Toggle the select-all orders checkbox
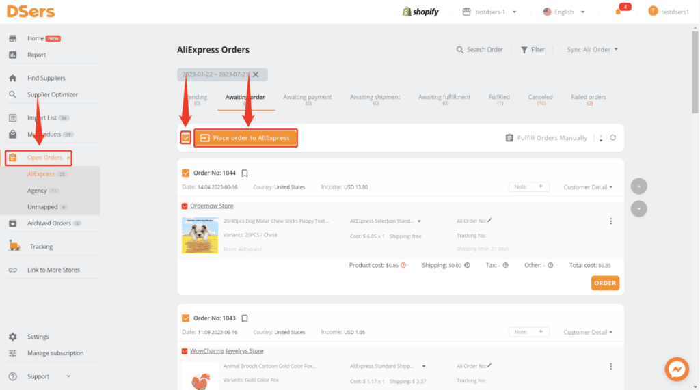700x390 pixels. [x=186, y=137]
